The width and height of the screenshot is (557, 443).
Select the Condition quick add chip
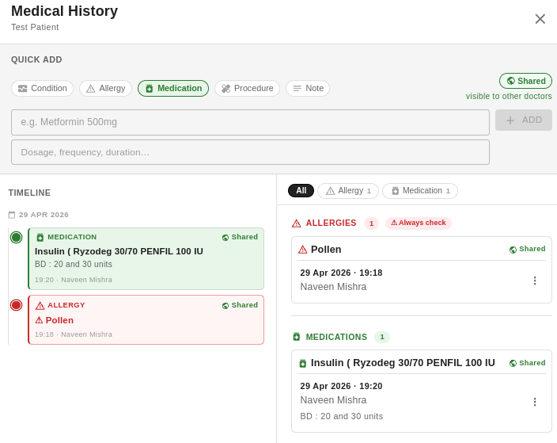point(42,88)
